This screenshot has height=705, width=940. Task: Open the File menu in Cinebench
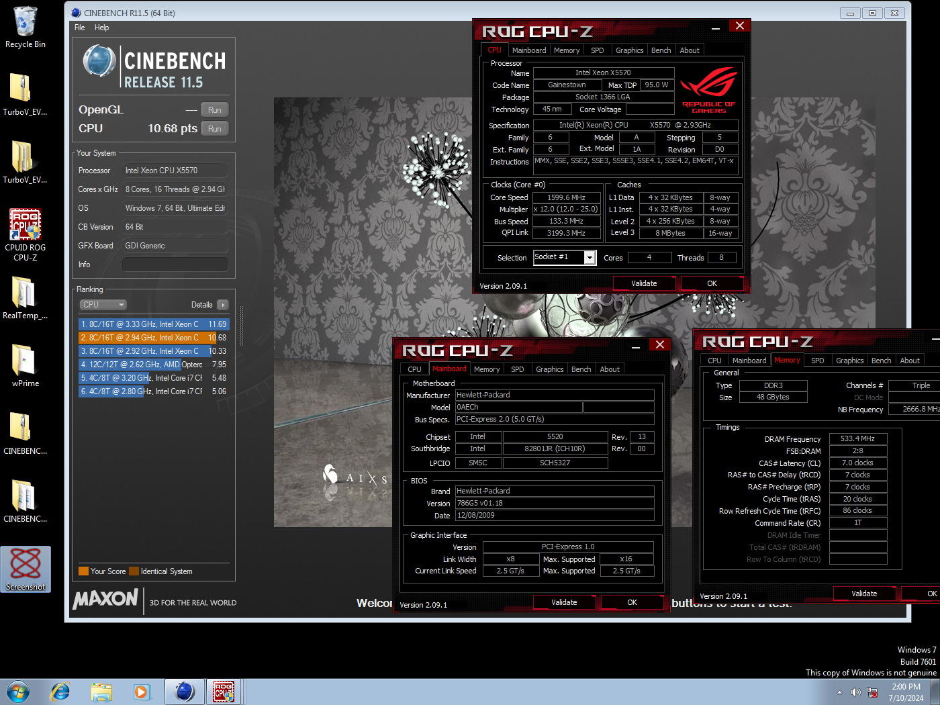point(79,28)
